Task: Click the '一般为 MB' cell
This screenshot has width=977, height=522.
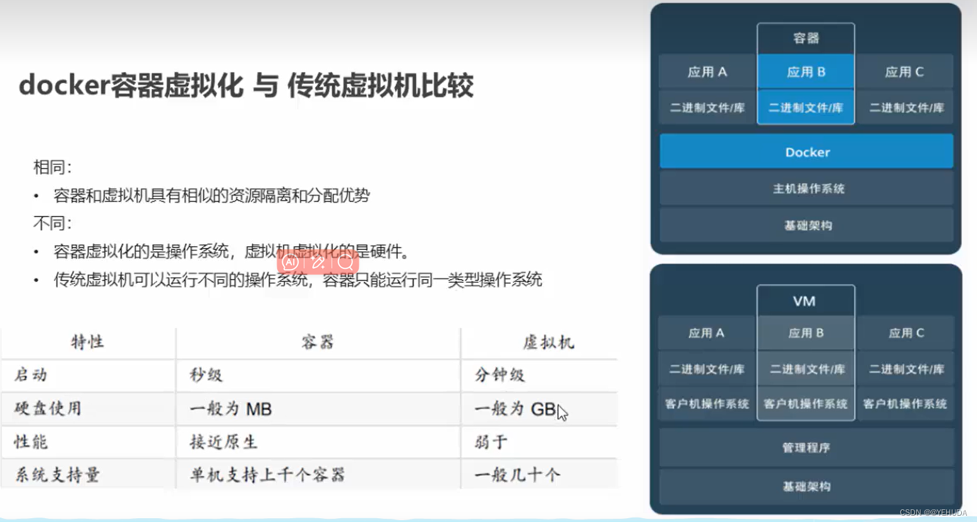Action: 231,409
